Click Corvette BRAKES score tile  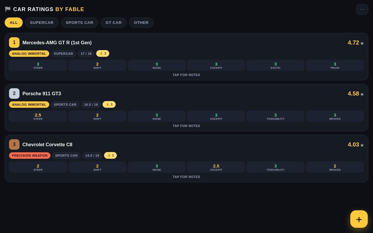335,167
